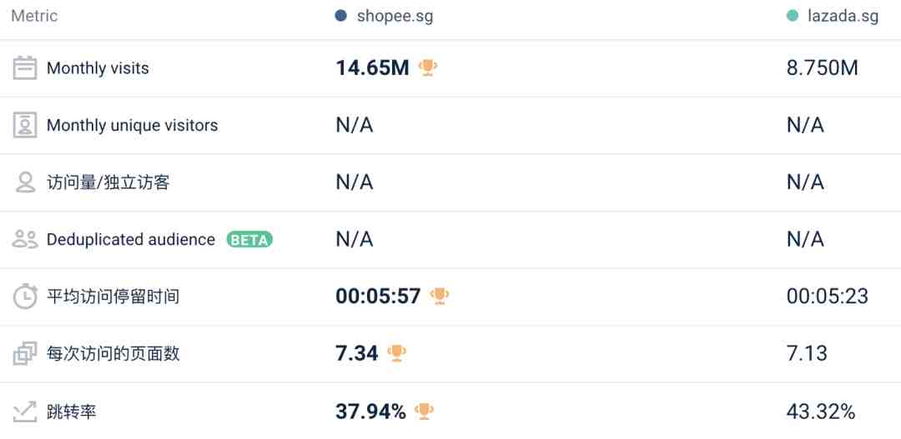Viewport: 901px width, 439px height.
Task: Click the dark blue shopee.sg color dot
Action: pyautogui.click(x=340, y=16)
